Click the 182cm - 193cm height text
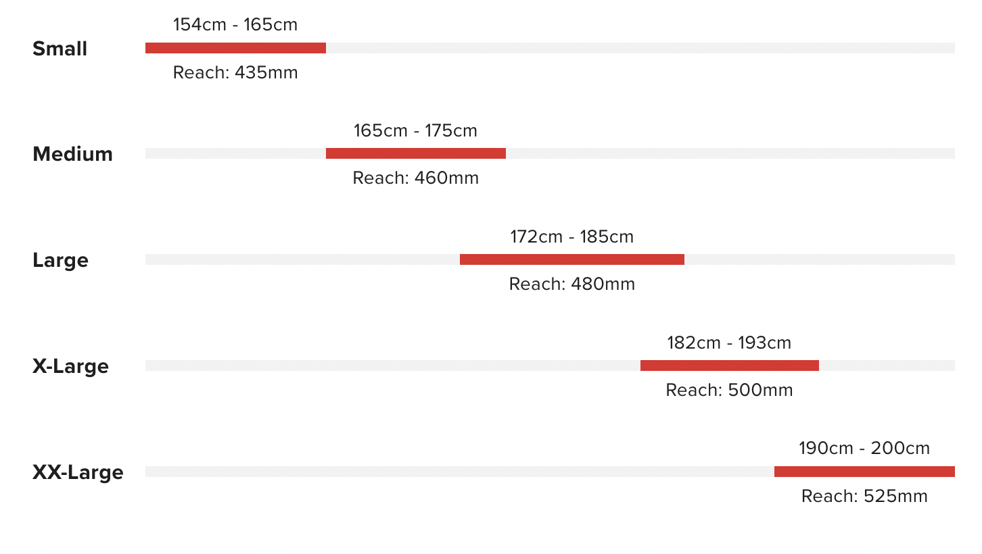The width and height of the screenshot is (982, 554). 729,343
